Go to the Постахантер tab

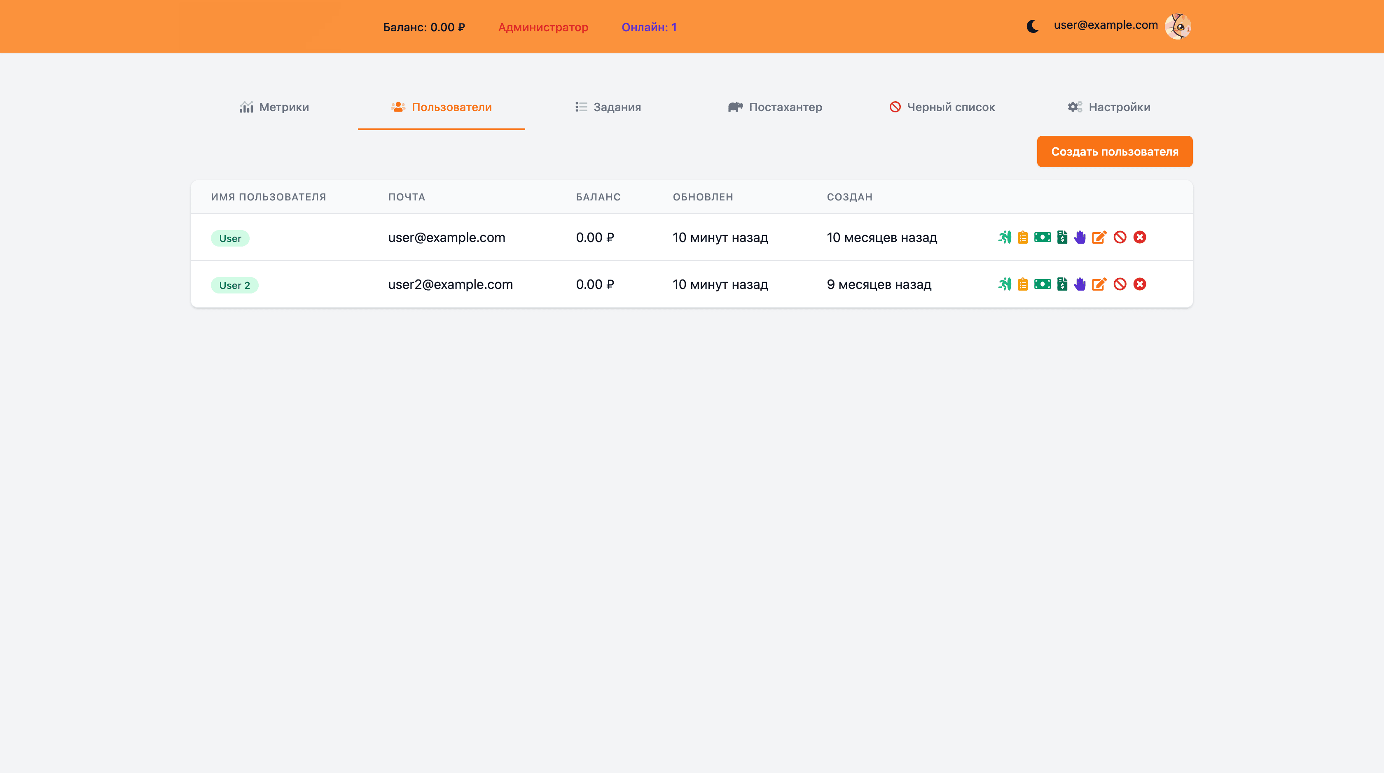click(775, 107)
